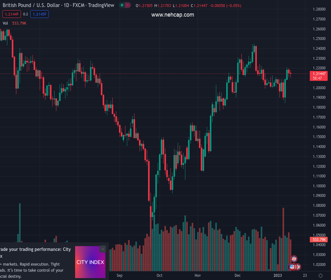Click the Dec label on the time axis
This screenshot has height=280, width=331.
[x=238, y=275]
